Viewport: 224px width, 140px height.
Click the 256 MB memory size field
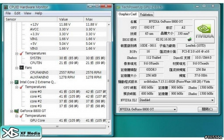(x=151, y=76)
